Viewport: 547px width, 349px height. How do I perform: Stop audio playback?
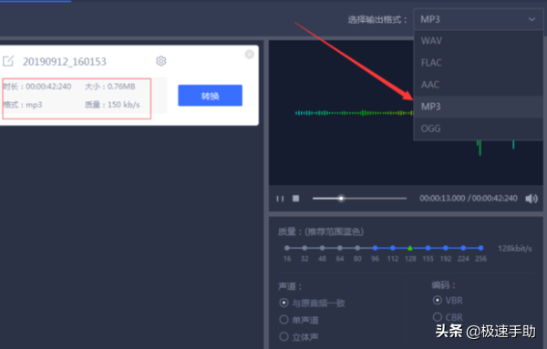tap(295, 199)
